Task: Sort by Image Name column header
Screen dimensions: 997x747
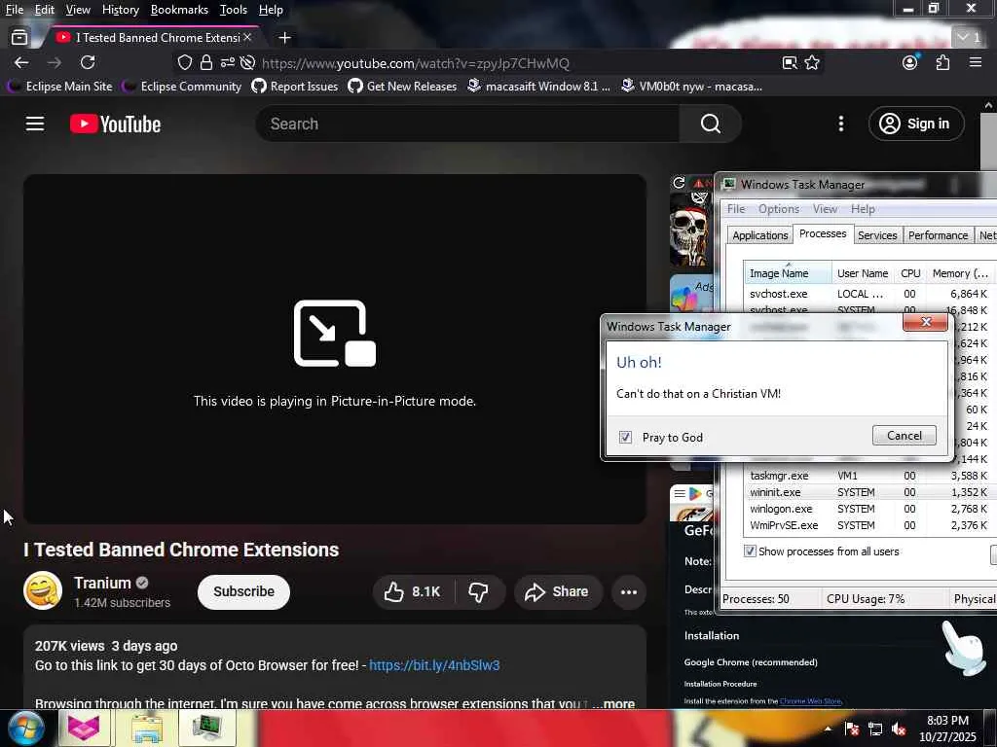Action: [788, 273]
